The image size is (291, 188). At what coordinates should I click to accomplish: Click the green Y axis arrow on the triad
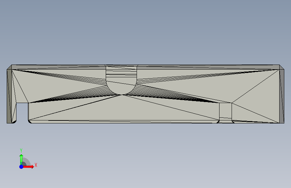pyautogui.click(x=21, y=159)
